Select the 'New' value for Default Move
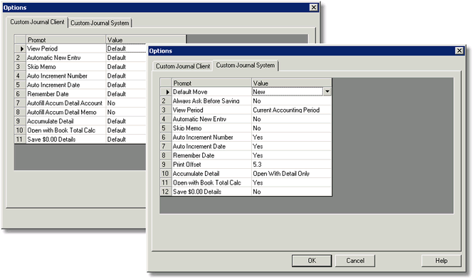This screenshot has width=474, height=280. [288, 92]
